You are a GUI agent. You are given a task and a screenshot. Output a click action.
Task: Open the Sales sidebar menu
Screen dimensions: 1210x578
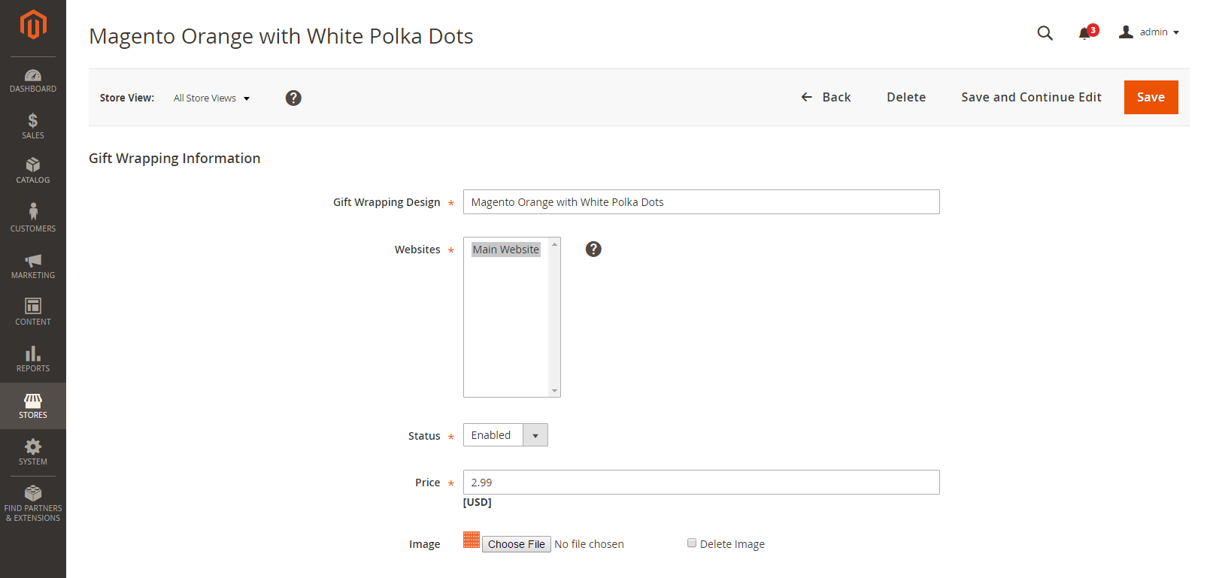coord(33,126)
